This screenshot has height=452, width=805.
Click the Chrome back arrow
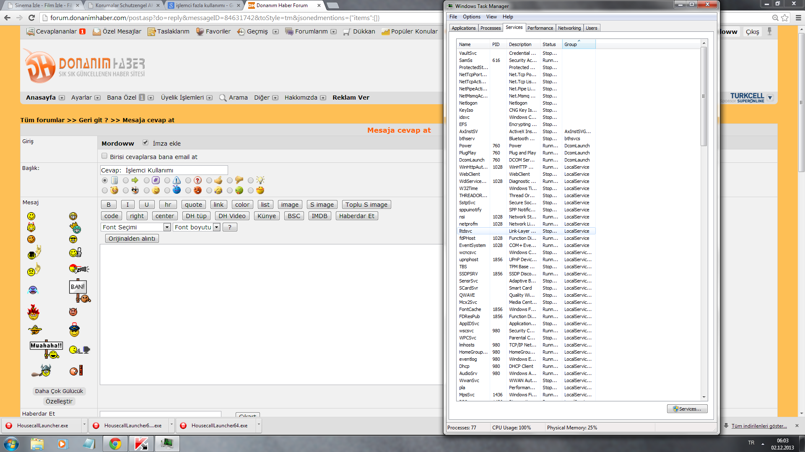[7, 18]
